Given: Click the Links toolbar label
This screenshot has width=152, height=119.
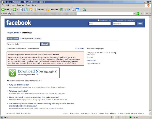Looking at the screenshot, I should click(146, 14).
